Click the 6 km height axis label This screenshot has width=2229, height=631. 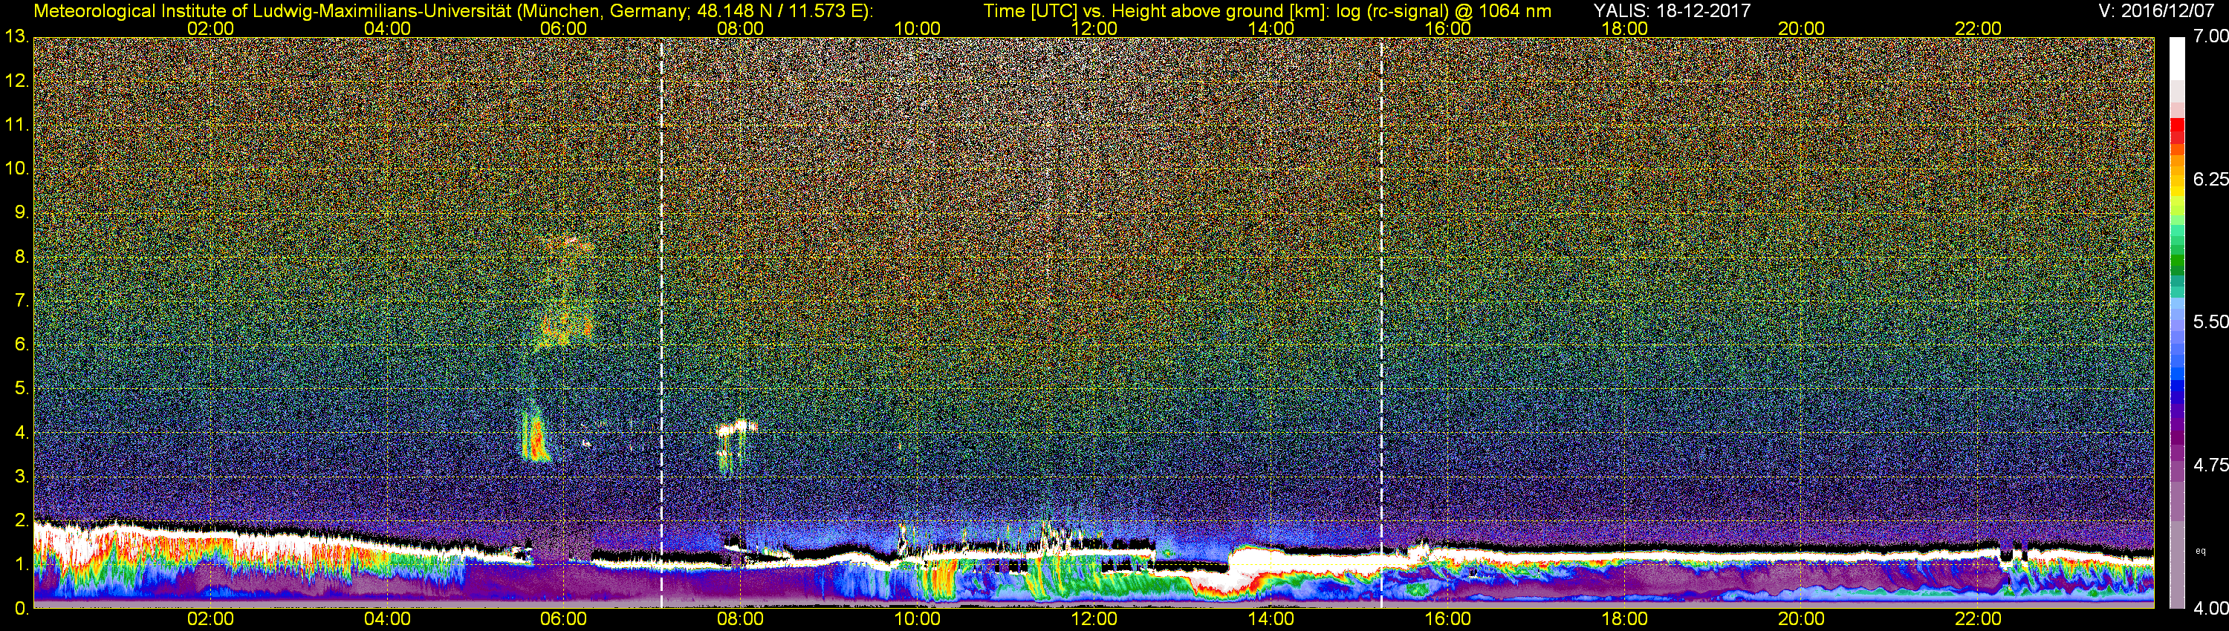pyautogui.click(x=22, y=345)
